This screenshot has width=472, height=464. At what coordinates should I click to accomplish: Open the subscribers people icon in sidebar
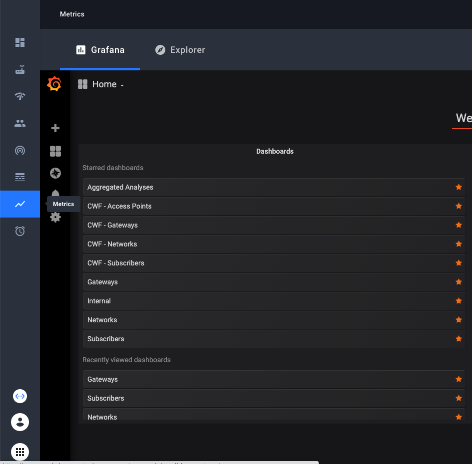[20, 123]
